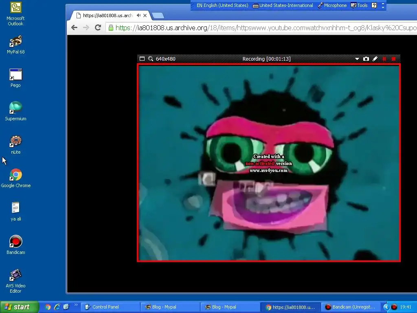Viewport: 417px width, 313px height.
Task: Click the 19:41 taskbar clock
Action: tap(406, 307)
